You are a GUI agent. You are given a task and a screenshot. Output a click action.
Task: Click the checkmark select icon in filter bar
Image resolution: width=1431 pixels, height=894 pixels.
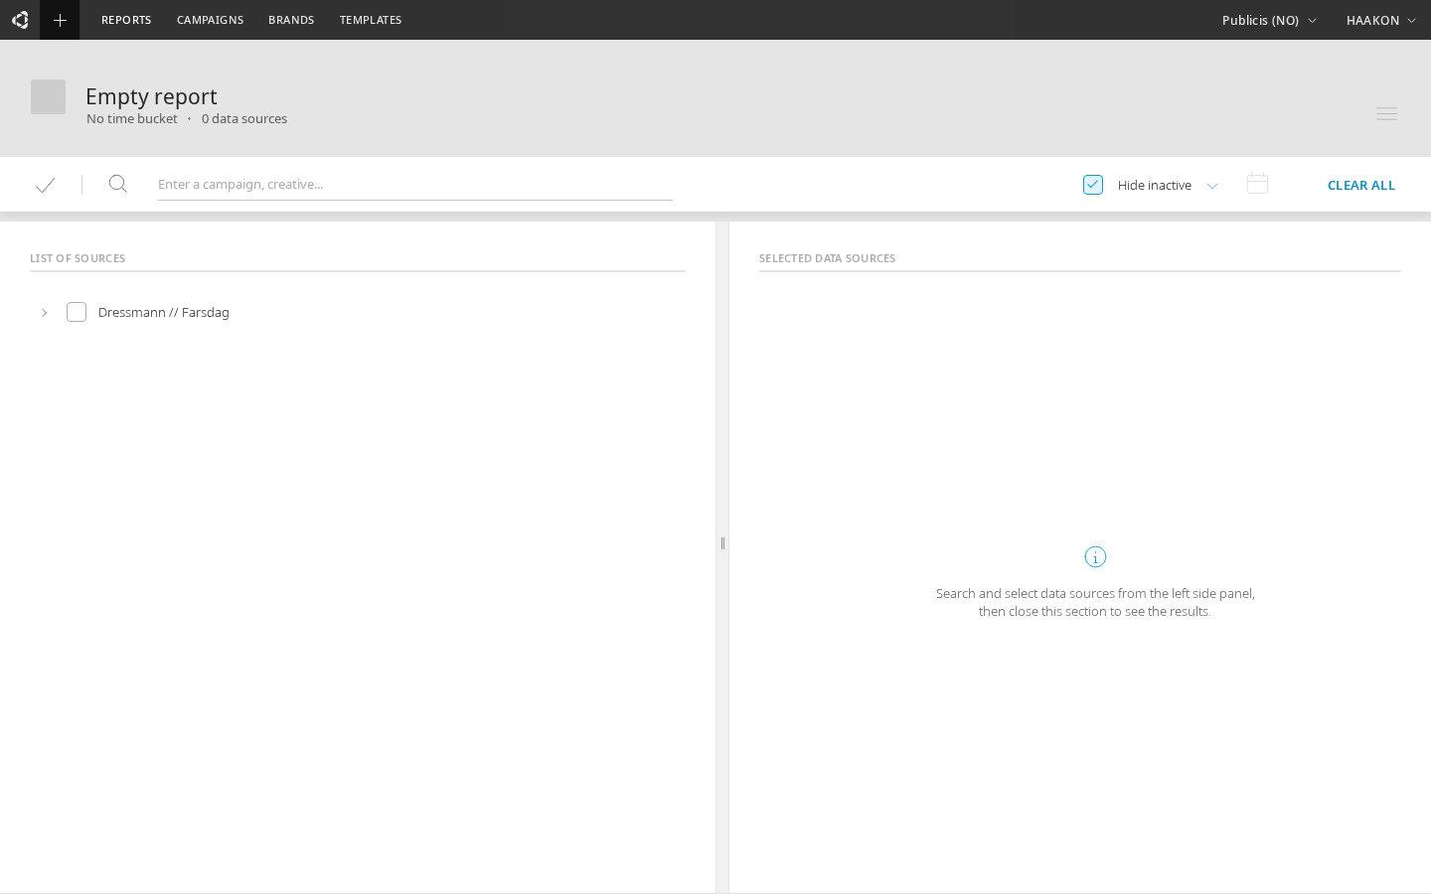click(45, 184)
